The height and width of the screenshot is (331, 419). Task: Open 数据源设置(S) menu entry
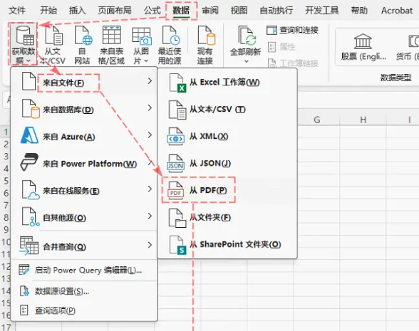[x=84, y=291]
